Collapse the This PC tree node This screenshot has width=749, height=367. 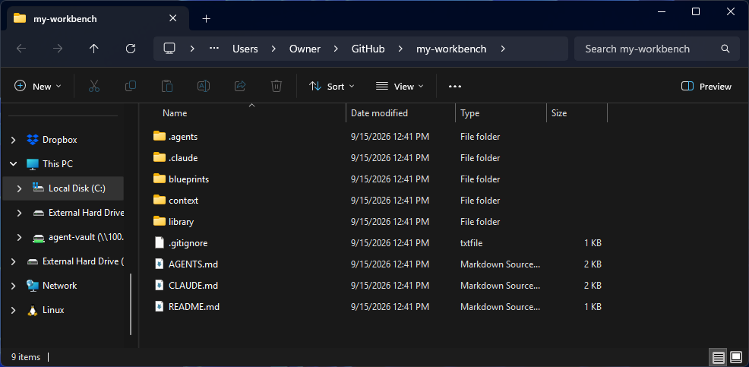tap(14, 164)
